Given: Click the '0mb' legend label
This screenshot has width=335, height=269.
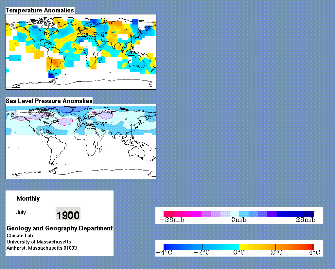Looking at the screenshot, I should [239, 220].
